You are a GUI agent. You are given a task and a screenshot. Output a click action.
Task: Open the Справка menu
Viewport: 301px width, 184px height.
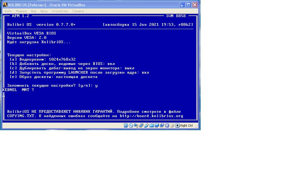click(x=78, y=11)
